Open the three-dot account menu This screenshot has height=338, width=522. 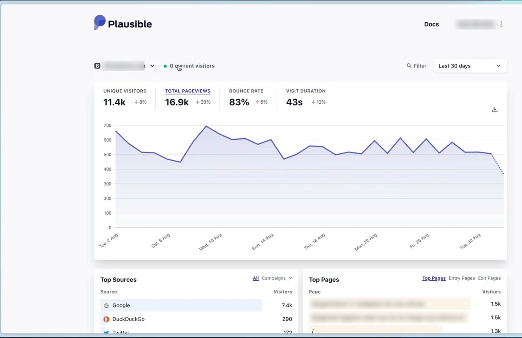point(501,24)
